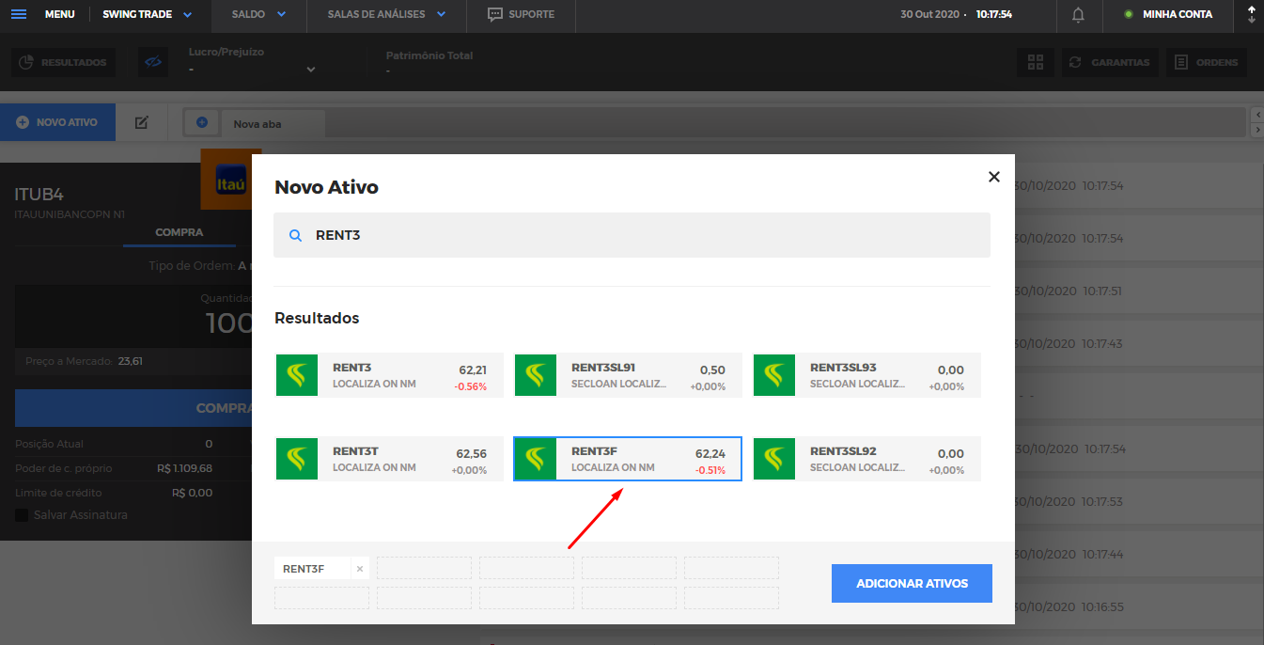1264x645 pixels.
Task: Add a new tab with plus icon
Action: point(201,122)
